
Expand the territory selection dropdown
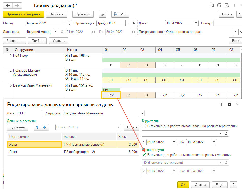point(220,133)
